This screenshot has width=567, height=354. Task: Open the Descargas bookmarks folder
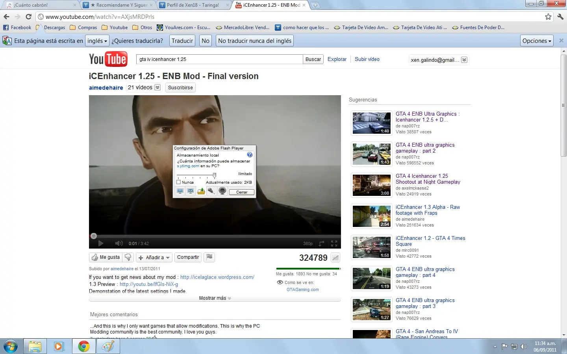[51, 28]
